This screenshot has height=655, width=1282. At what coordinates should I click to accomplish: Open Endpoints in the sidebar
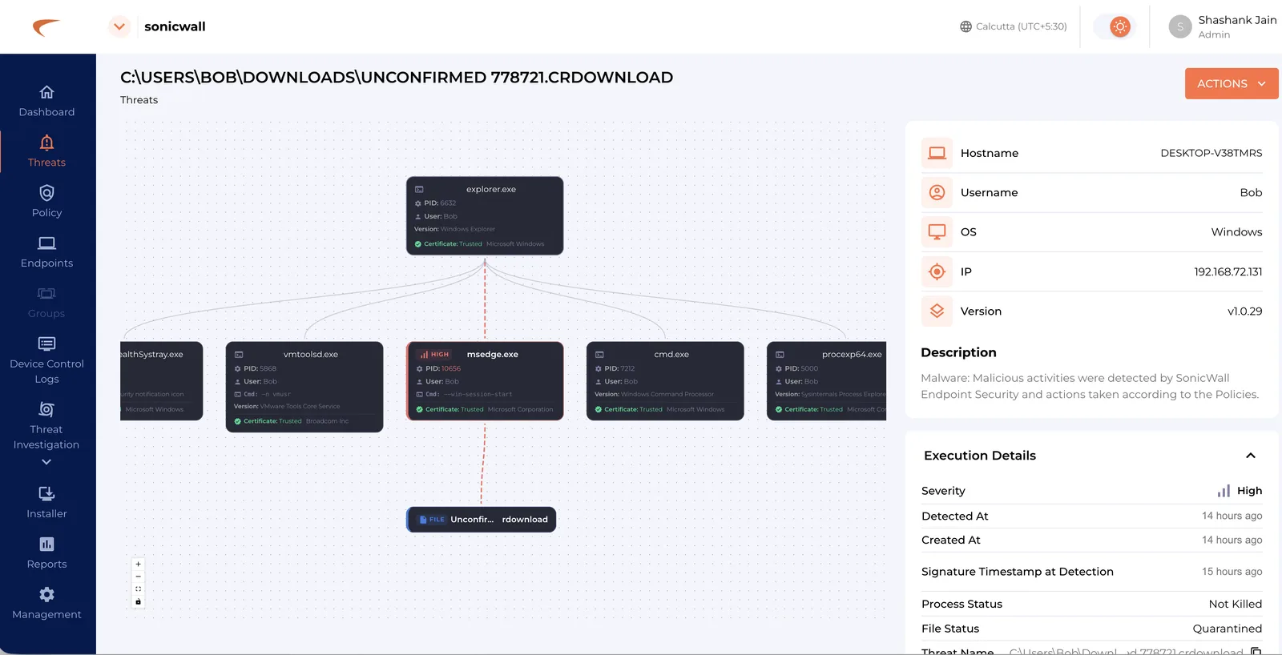[x=46, y=252]
